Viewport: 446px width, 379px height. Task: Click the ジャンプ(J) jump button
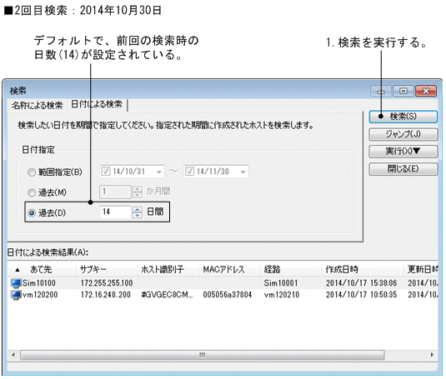click(403, 134)
